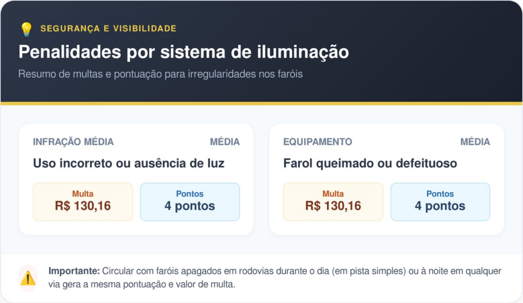Screen dimensions: 523x303
Task: Click the lightbulb icon in the header
Action: tap(26, 29)
